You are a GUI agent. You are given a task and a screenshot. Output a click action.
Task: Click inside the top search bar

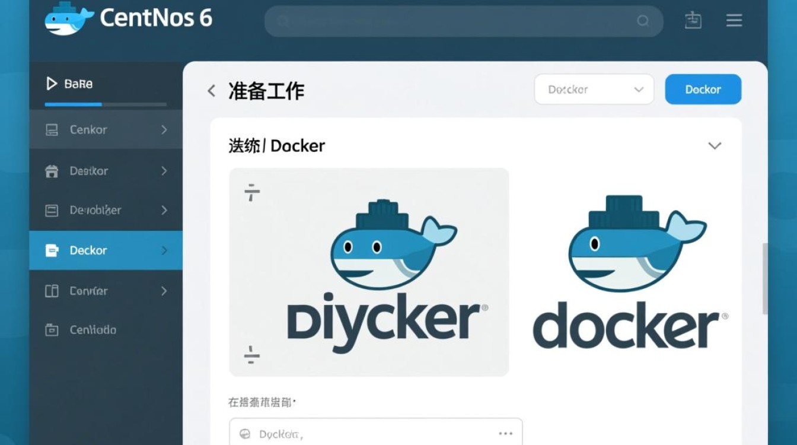(x=464, y=21)
